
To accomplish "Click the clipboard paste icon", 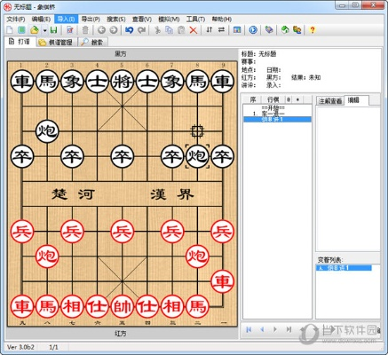I will pyautogui.click(x=181, y=30).
